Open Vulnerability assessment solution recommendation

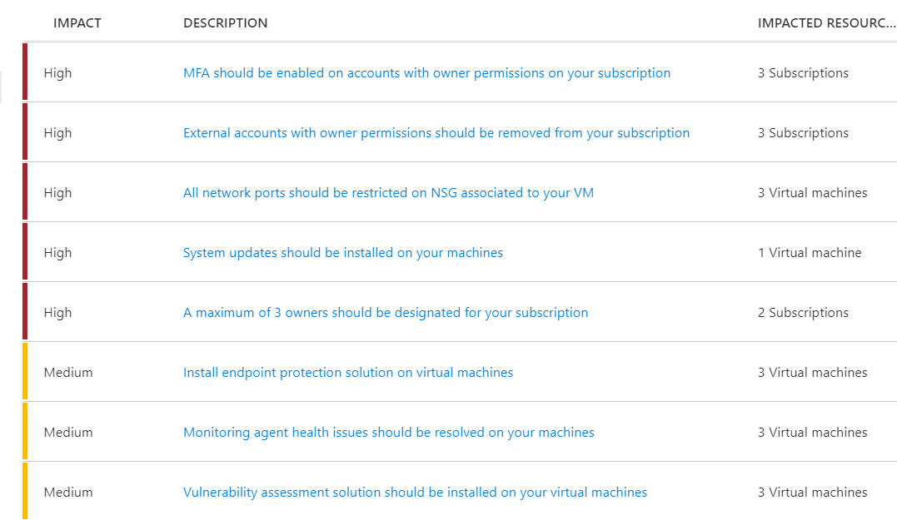pyautogui.click(x=415, y=493)
